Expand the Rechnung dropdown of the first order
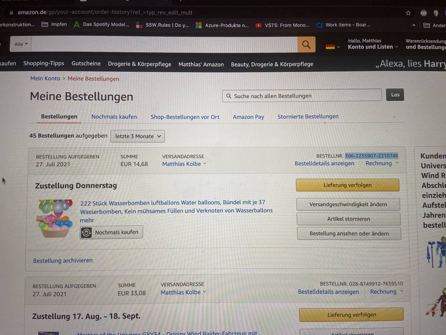Screen dimensions: 446x335 click(x=382, y=163)
